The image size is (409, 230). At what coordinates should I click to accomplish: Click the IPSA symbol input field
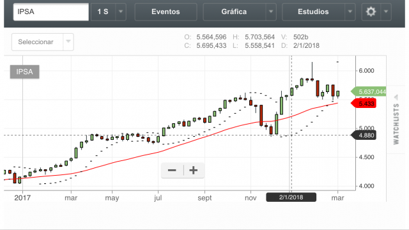pos(51,11)
